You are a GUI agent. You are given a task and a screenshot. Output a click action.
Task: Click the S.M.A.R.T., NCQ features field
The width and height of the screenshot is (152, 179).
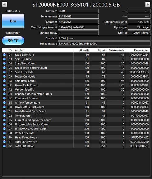104,44
